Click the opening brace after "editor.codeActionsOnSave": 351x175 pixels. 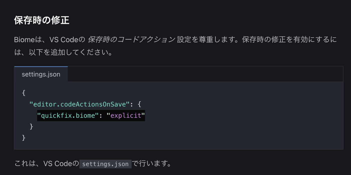coord(139,104)
